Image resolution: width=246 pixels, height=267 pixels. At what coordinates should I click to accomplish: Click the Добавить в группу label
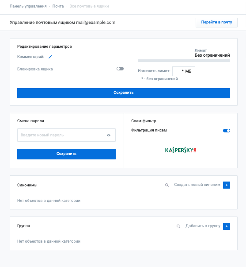tap(203, 226)
